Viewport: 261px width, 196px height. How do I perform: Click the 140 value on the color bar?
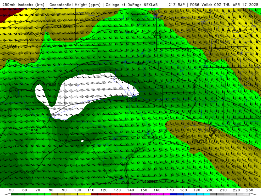[x=130, y=190]
